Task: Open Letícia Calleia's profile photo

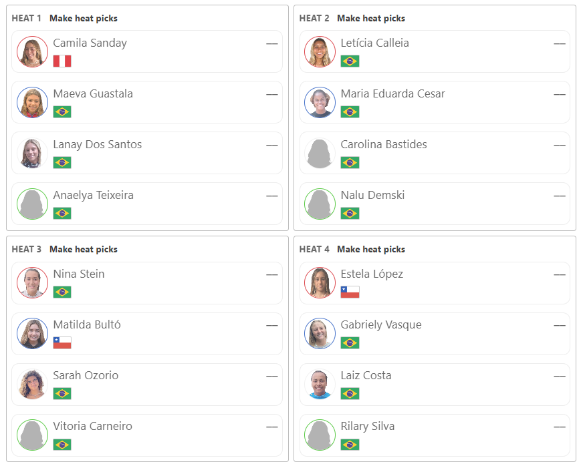Action: tap(320, 52)
